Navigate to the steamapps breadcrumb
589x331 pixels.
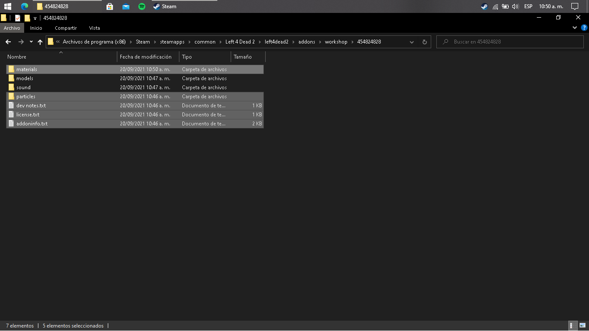(172, 42)
